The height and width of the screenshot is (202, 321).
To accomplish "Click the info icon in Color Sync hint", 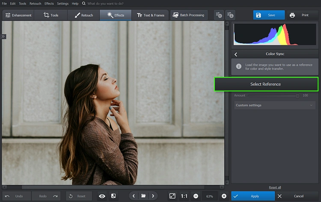I will pos(238,66).
